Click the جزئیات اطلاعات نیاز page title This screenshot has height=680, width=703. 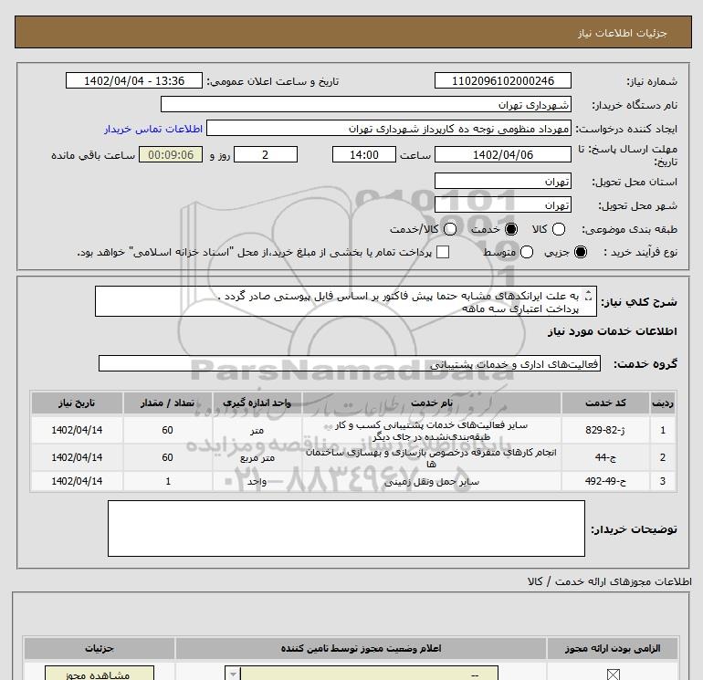coord(623,33)
